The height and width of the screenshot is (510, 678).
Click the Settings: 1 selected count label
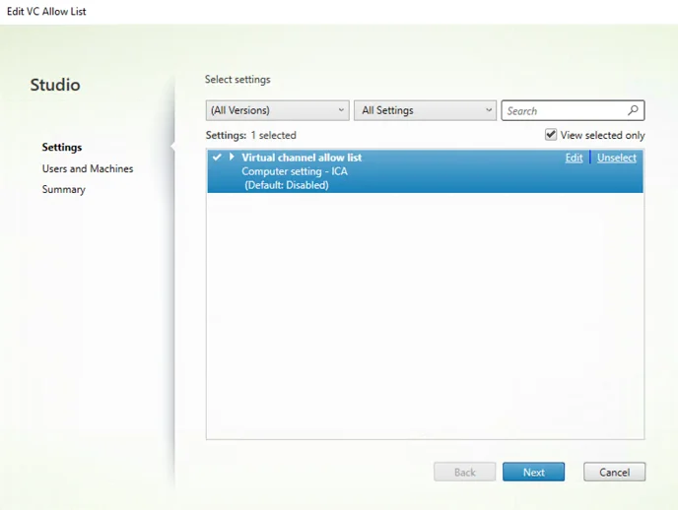tap(250, 135)
